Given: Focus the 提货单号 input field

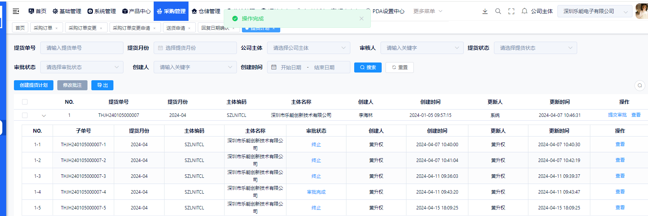Looking at the screenshot, I should (82, 48).
